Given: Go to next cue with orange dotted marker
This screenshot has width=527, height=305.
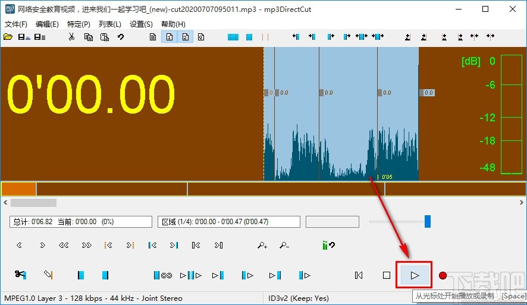Looking at the screenshot, I should [130, 245].
